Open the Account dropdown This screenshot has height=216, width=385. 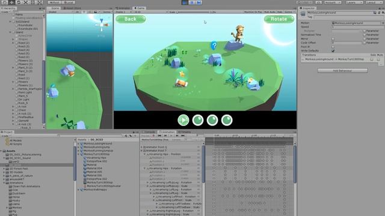(333, 2)
